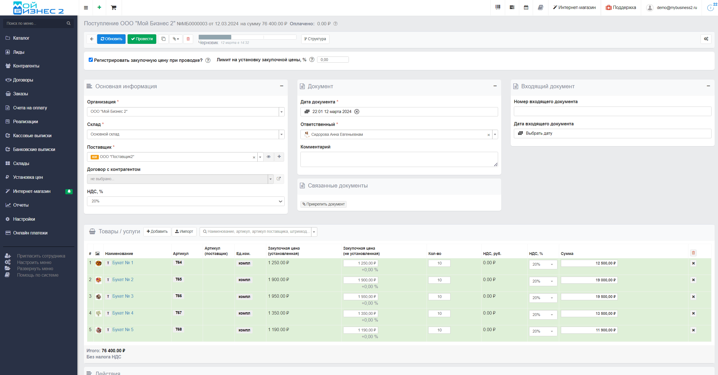Screen dimensions: 718x375
Task: Open Контрагенты in the sidebar menu
Action: coord(26,66)
